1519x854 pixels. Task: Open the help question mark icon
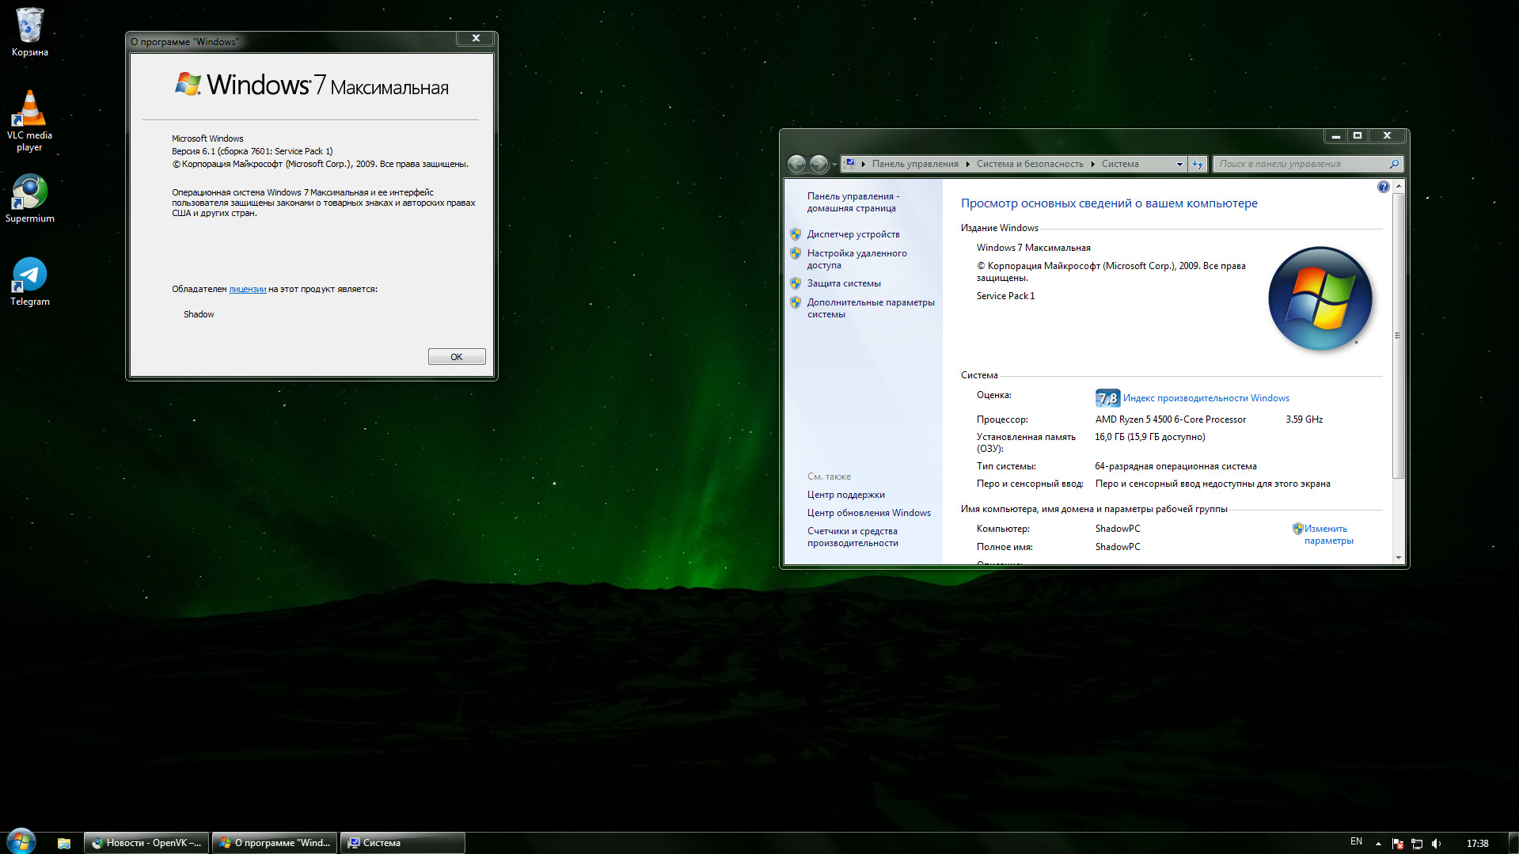(x=1383, y=187)
